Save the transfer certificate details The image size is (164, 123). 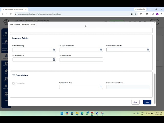(x=147, y=102)
